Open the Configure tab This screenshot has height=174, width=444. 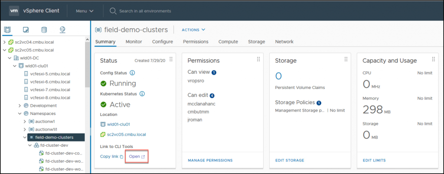[163, 42]
